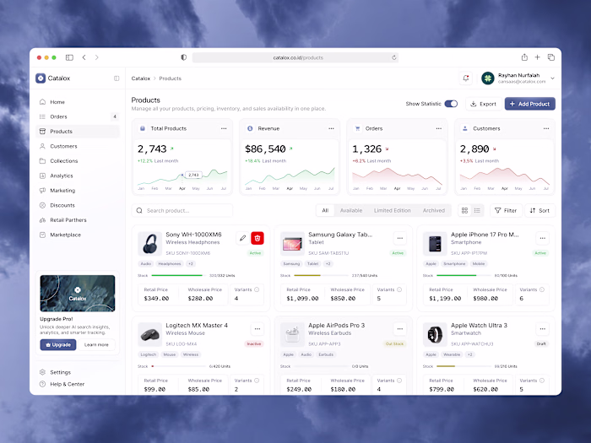This screenshot has width=591, height=443.
Task: Click the Revenue card coin icon
Action: coord(250,128)
